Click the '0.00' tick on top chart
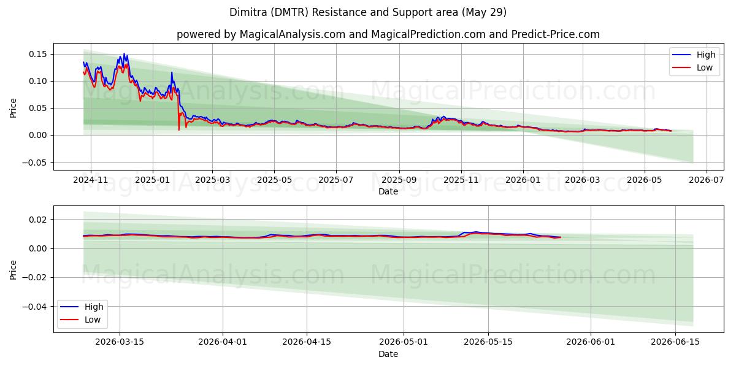Image resolution: width=736 pixels, height=368 pixels. pos(39,135)
